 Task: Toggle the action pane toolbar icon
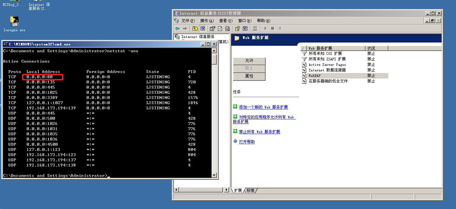click(245, 29)
